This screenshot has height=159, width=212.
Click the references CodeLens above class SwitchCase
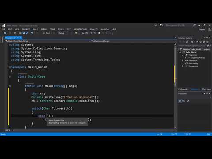(x=23, y=74)
